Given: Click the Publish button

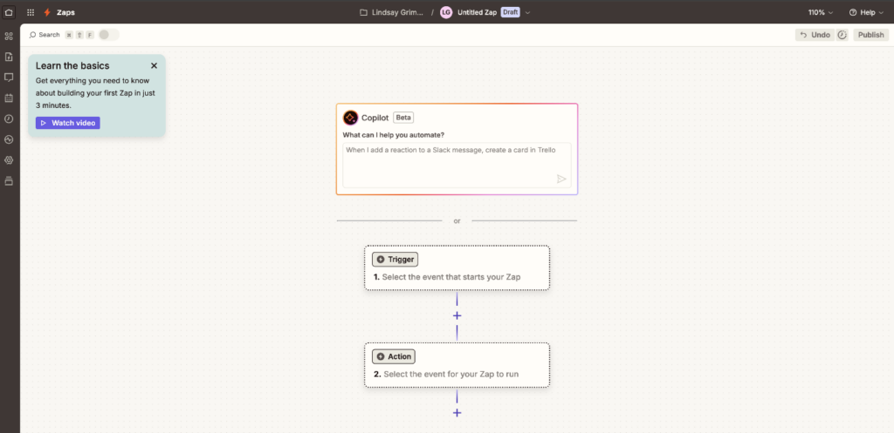Looking at the screenshot, I should click(x=870, y=35).
